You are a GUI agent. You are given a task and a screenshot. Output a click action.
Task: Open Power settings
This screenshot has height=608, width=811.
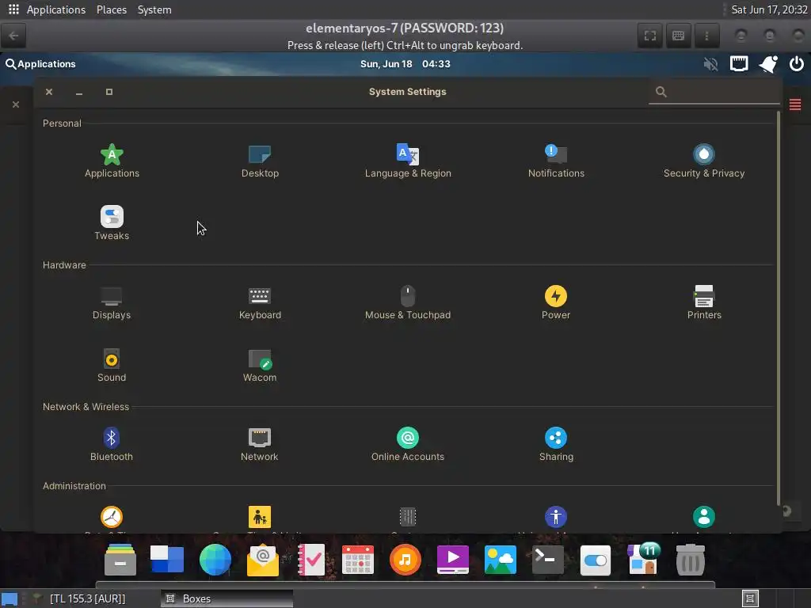point(556,296)
